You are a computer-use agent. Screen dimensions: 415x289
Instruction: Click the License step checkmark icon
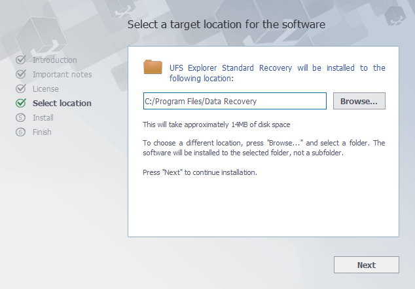pos(21,88)
